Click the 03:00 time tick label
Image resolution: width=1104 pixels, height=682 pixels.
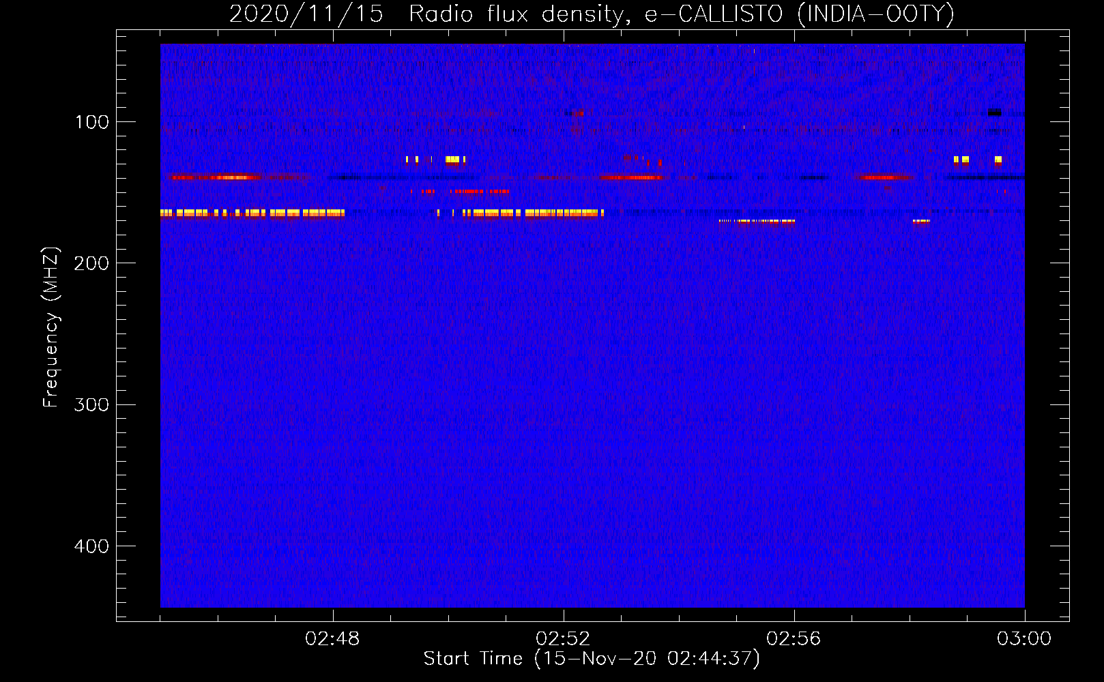click(1025, 639)
